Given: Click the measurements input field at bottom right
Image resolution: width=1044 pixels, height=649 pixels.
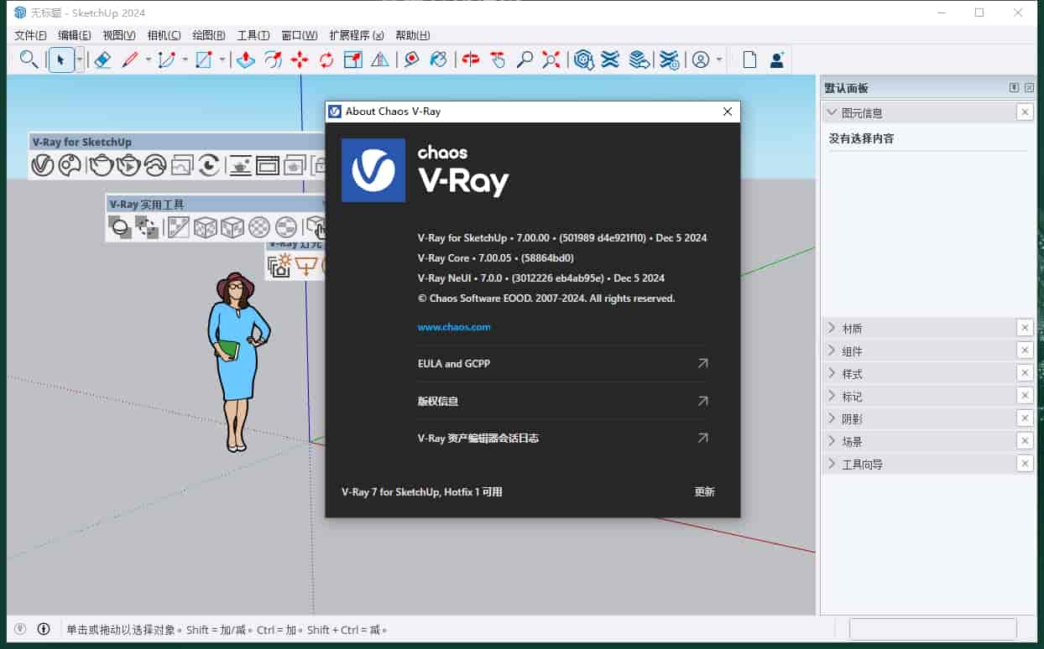Looking at the screenshot, I should [932, 629].
